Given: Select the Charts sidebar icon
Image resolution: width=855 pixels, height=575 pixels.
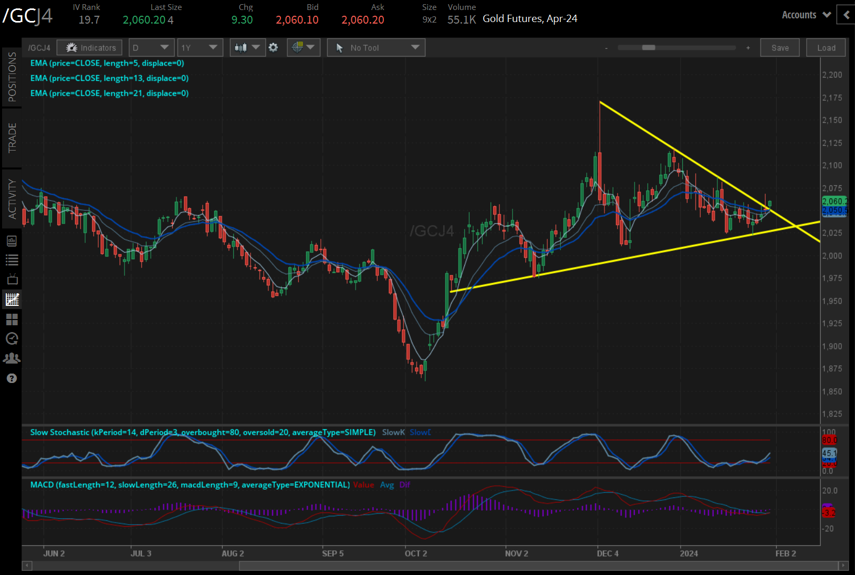Looking at the screenshot, I should 12,299.
